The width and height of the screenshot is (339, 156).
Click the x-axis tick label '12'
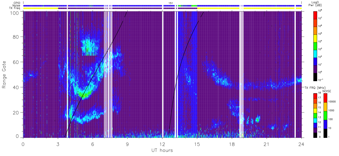162,144
